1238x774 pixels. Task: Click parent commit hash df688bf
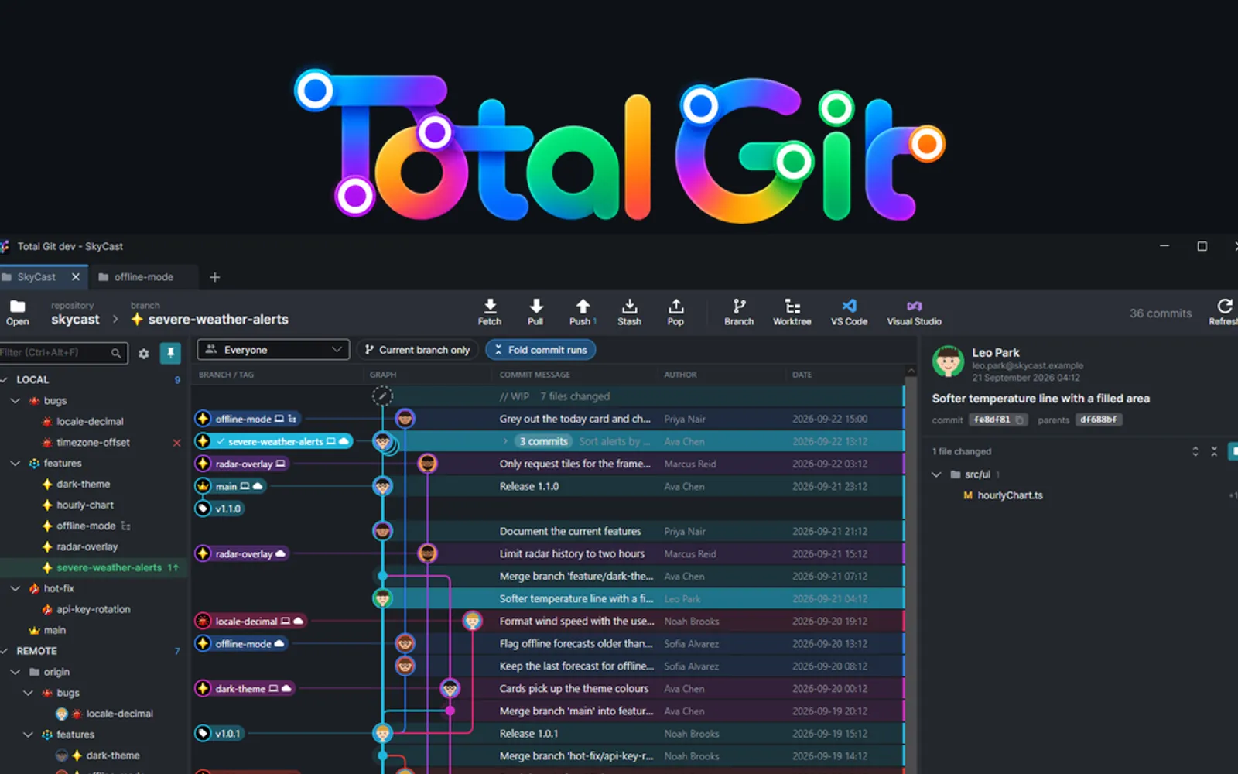coord(1099,420)
